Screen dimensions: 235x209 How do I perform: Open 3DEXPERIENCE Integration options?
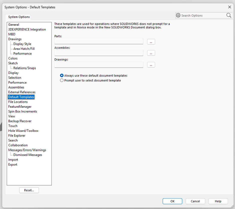27,29
